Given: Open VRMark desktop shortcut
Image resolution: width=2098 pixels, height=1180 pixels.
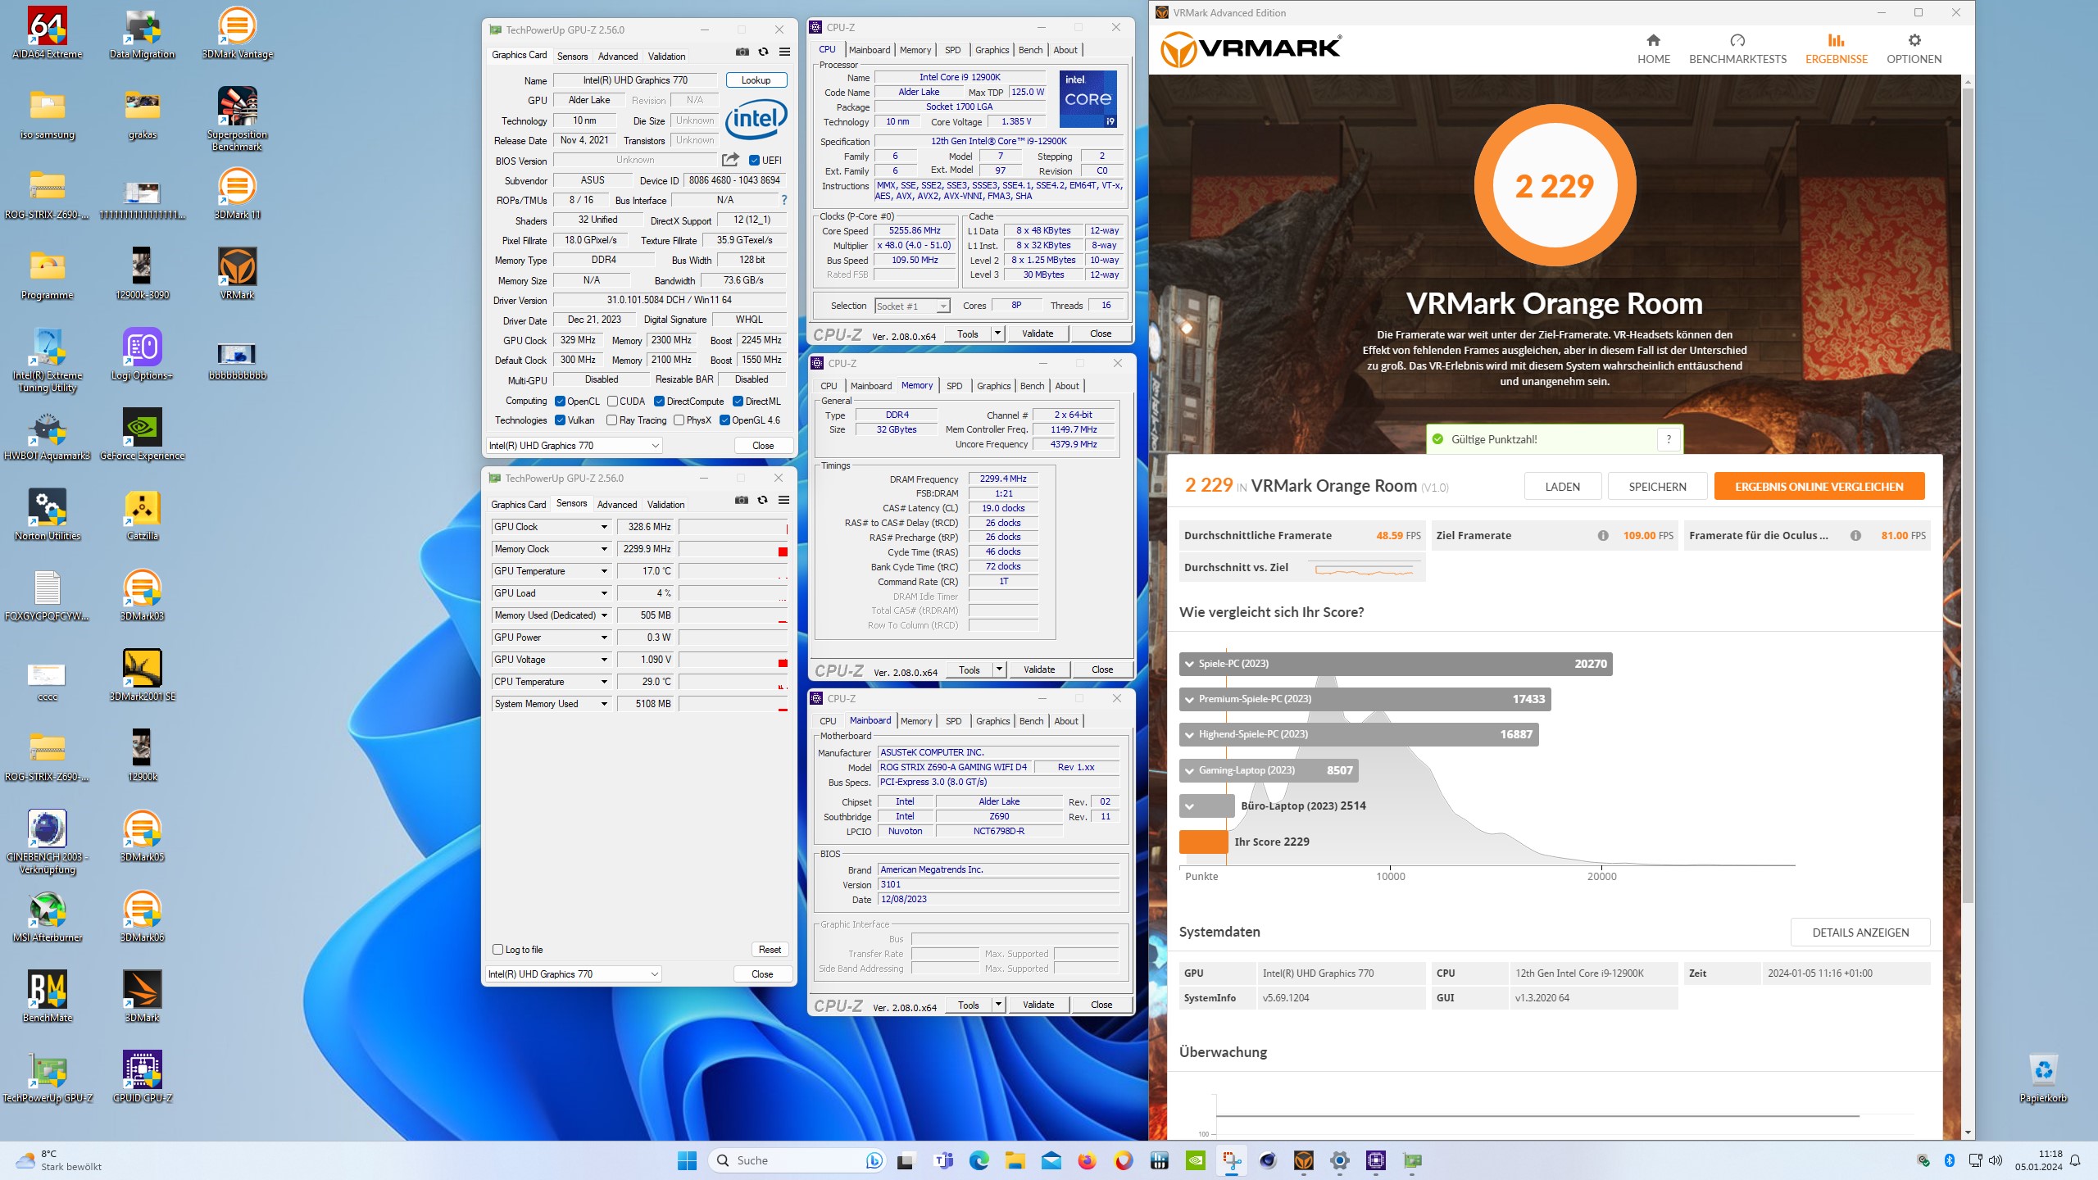Looking at the screenshot, I should point(238,275).
